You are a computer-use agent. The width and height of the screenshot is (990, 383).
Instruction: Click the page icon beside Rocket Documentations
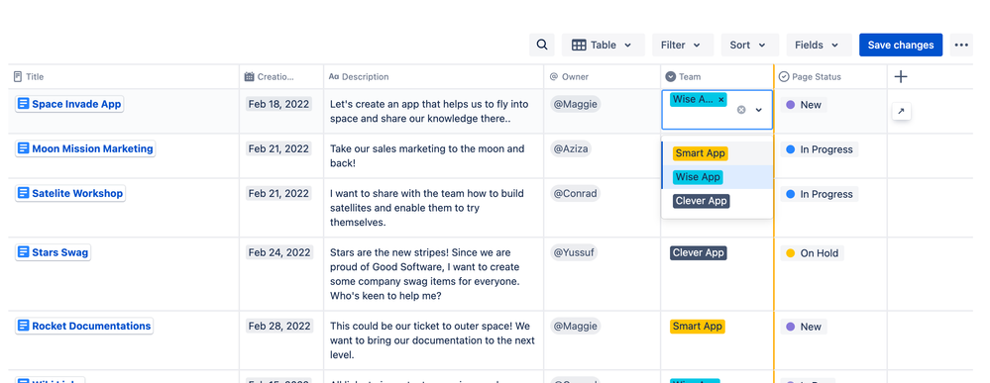click(24, 327)
